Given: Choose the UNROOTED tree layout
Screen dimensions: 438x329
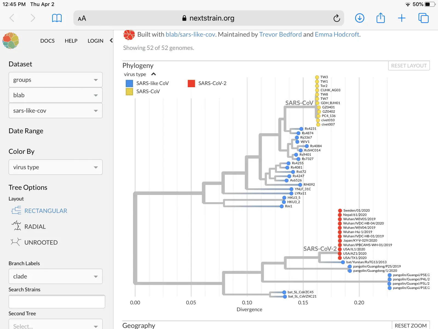Looking at the screenshot, I should tap(41, 243).
